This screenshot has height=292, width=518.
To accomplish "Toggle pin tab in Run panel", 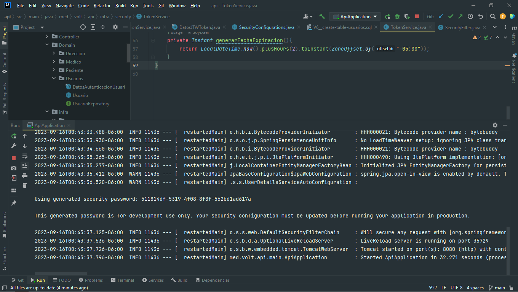I will click(14, 203).
